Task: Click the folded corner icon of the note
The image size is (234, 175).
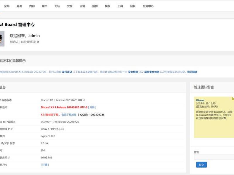Action: tap(233, 98)
